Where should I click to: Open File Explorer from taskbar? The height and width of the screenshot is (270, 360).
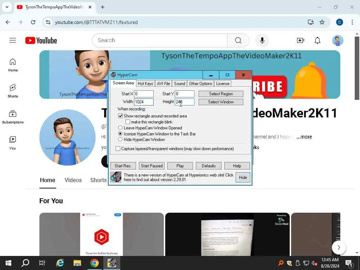(x=77, y=263)
